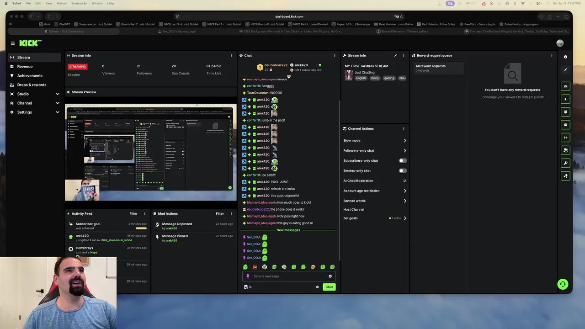Open Followers-only chat options chevron
Image resolution: width=585 pixels, height=329 pixels.
click(405, 151)
